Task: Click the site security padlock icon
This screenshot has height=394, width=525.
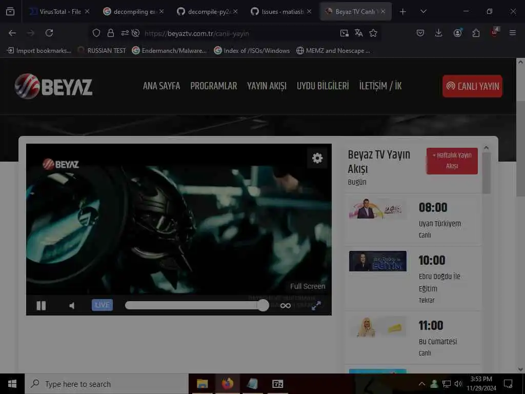Action: click(111, 33)
